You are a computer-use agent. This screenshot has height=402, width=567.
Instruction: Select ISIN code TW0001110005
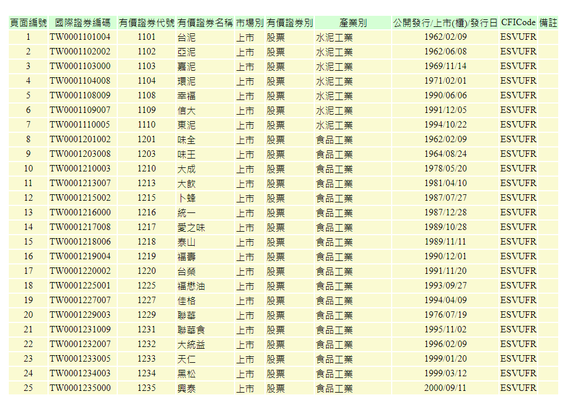tap(80, 125)
